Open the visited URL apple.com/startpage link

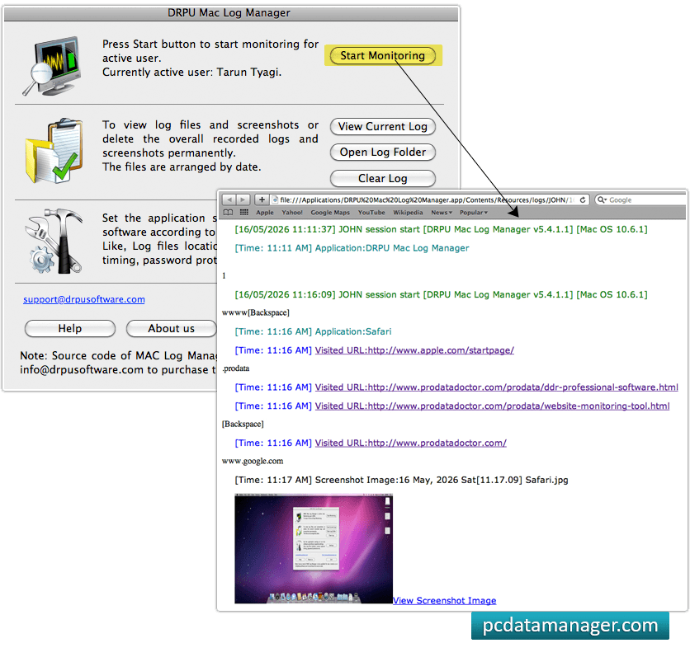(414, 350)
